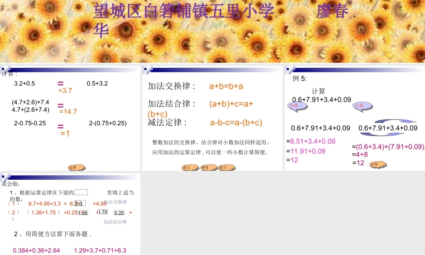Click the heading 我会做：
The image size is (425, 255).
[x=11, y=184]
